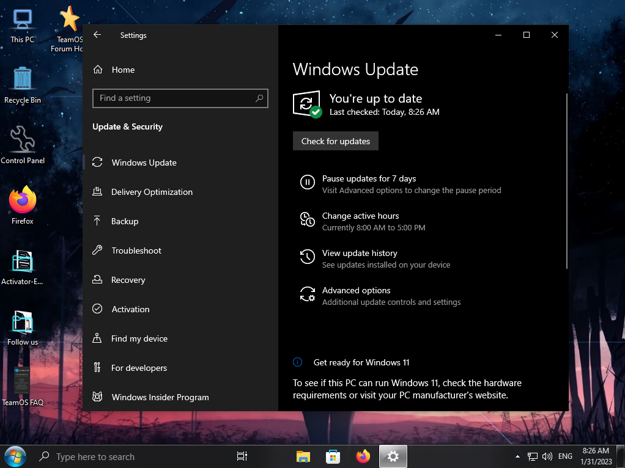The width and height of the screenshot is (625, 468).
Task: Click the up-to-date status icon
Action: [307, 104]
